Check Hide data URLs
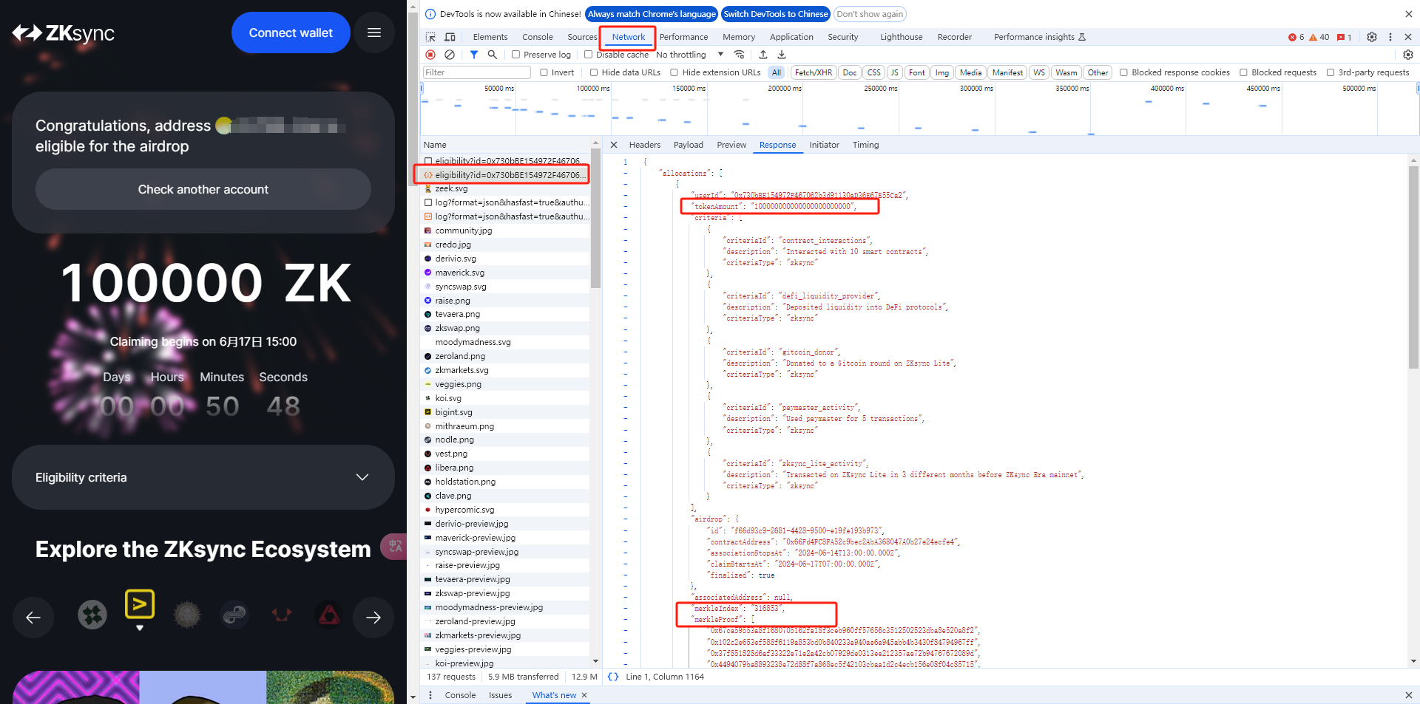 (594, 72)
